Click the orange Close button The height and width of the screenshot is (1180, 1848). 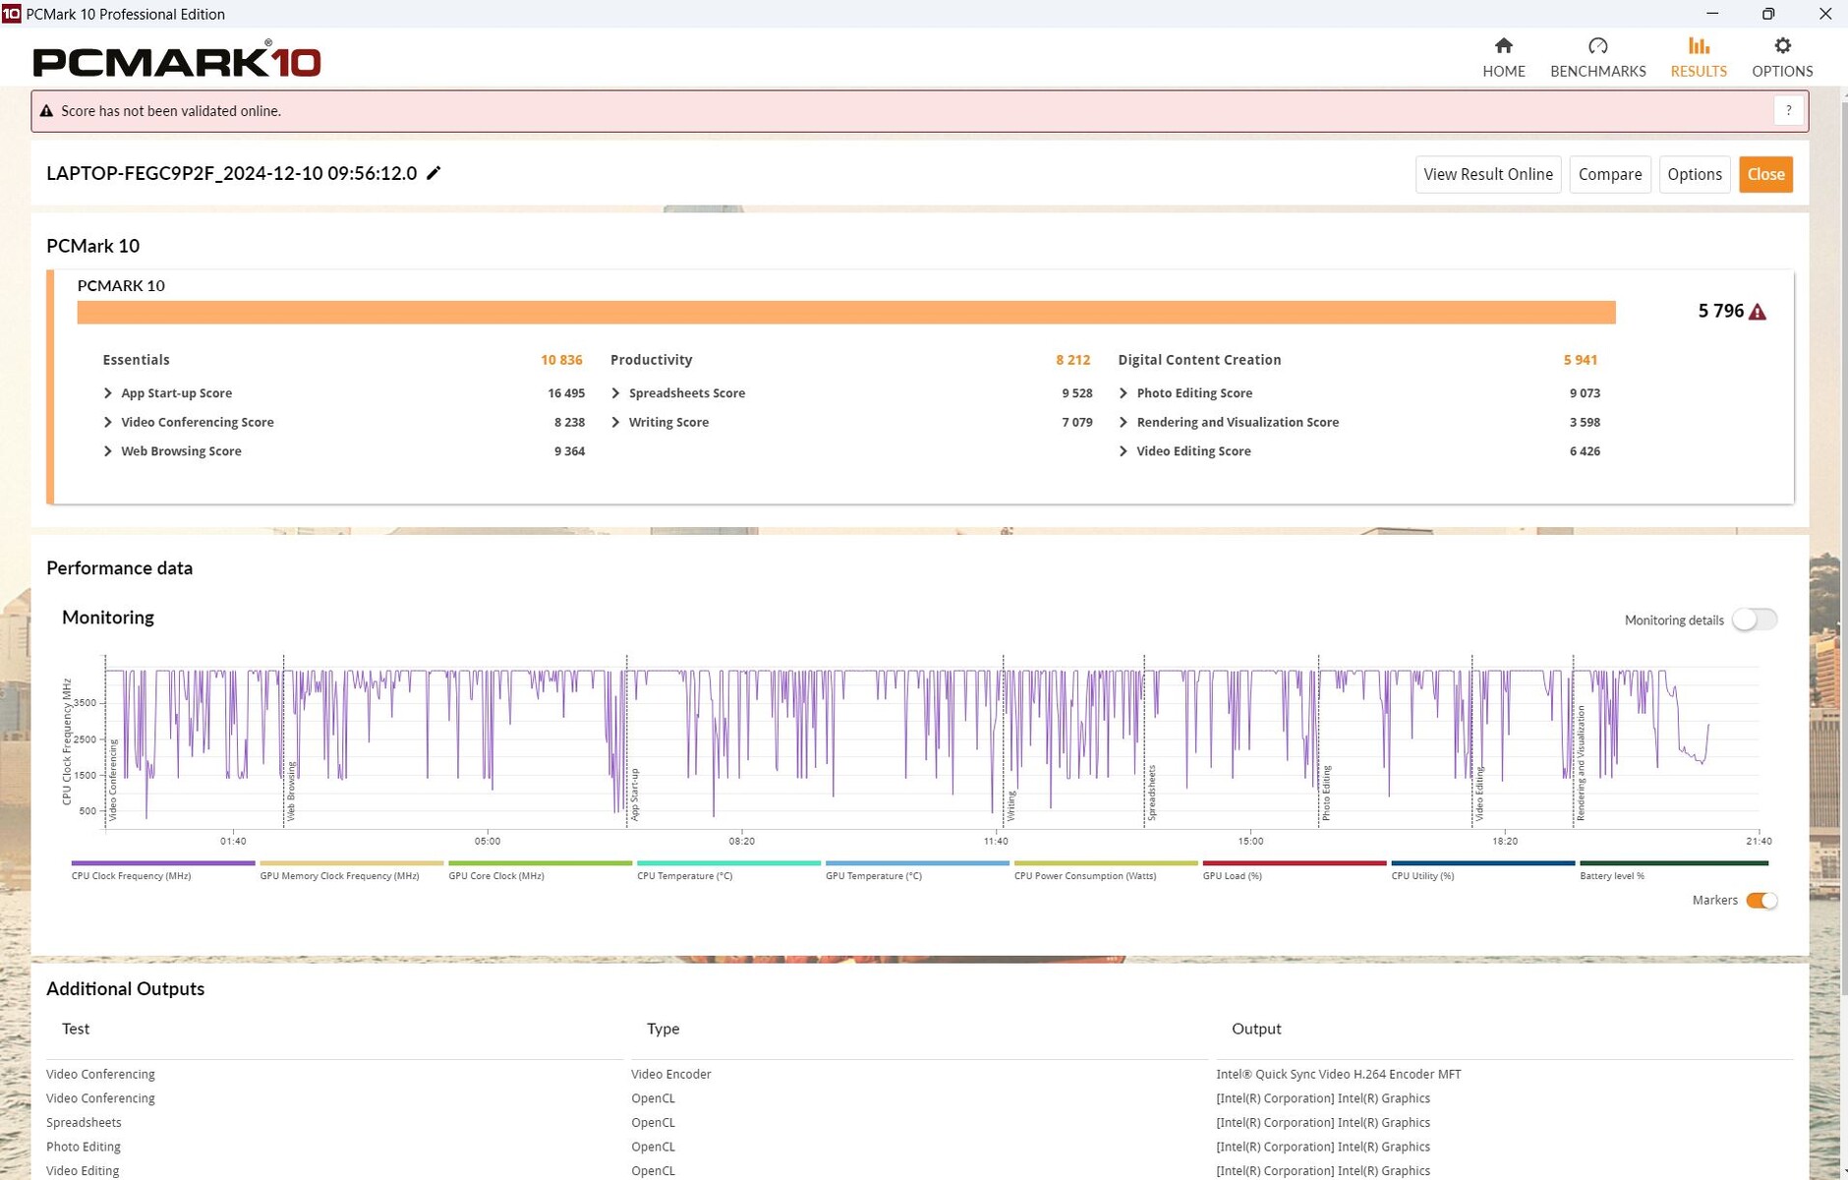[1764, 174]
